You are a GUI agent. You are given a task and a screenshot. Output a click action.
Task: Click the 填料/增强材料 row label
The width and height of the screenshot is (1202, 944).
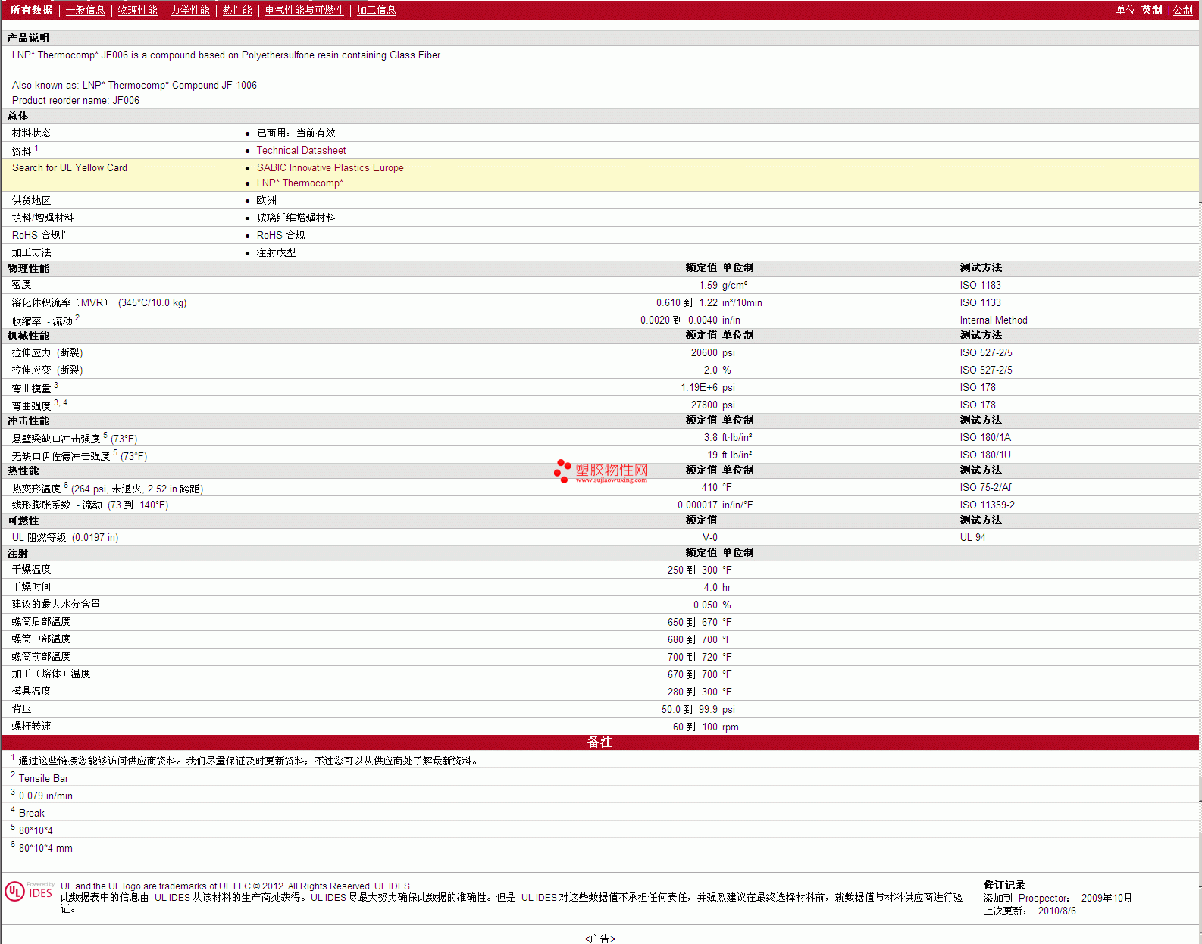coord(42,217)
